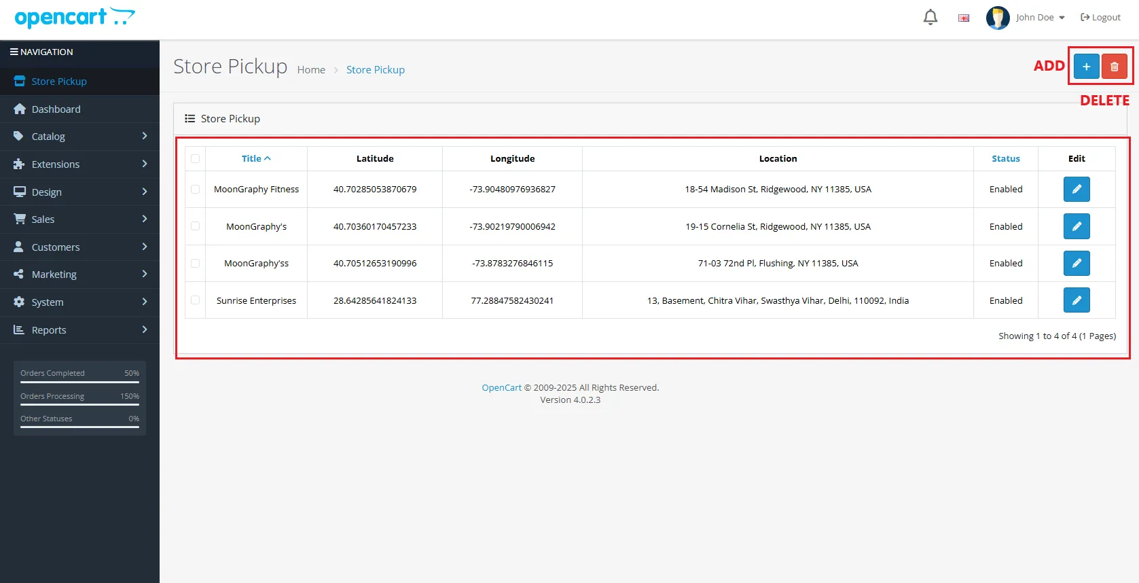Screen dimensions: 1139x583
Task: Click the language flag icon
Action: click(x=963, y=18)
